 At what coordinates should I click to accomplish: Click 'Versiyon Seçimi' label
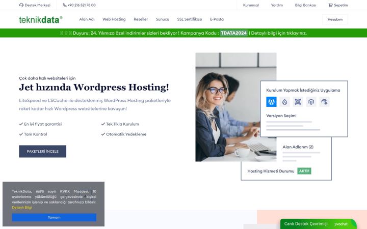point(281,116)
